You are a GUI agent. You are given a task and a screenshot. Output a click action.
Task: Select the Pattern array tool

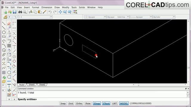tap(9, 45)
